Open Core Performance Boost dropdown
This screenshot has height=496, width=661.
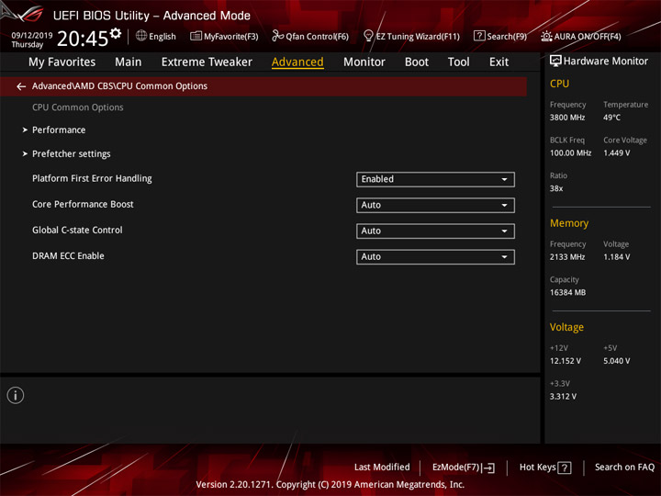pyautogui.click(x=435, y=205)
